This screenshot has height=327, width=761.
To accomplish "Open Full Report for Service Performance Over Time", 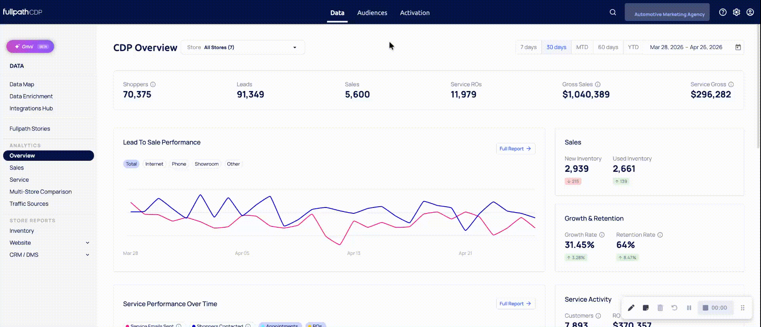I will pyautogui.click(x=516, y=304).
